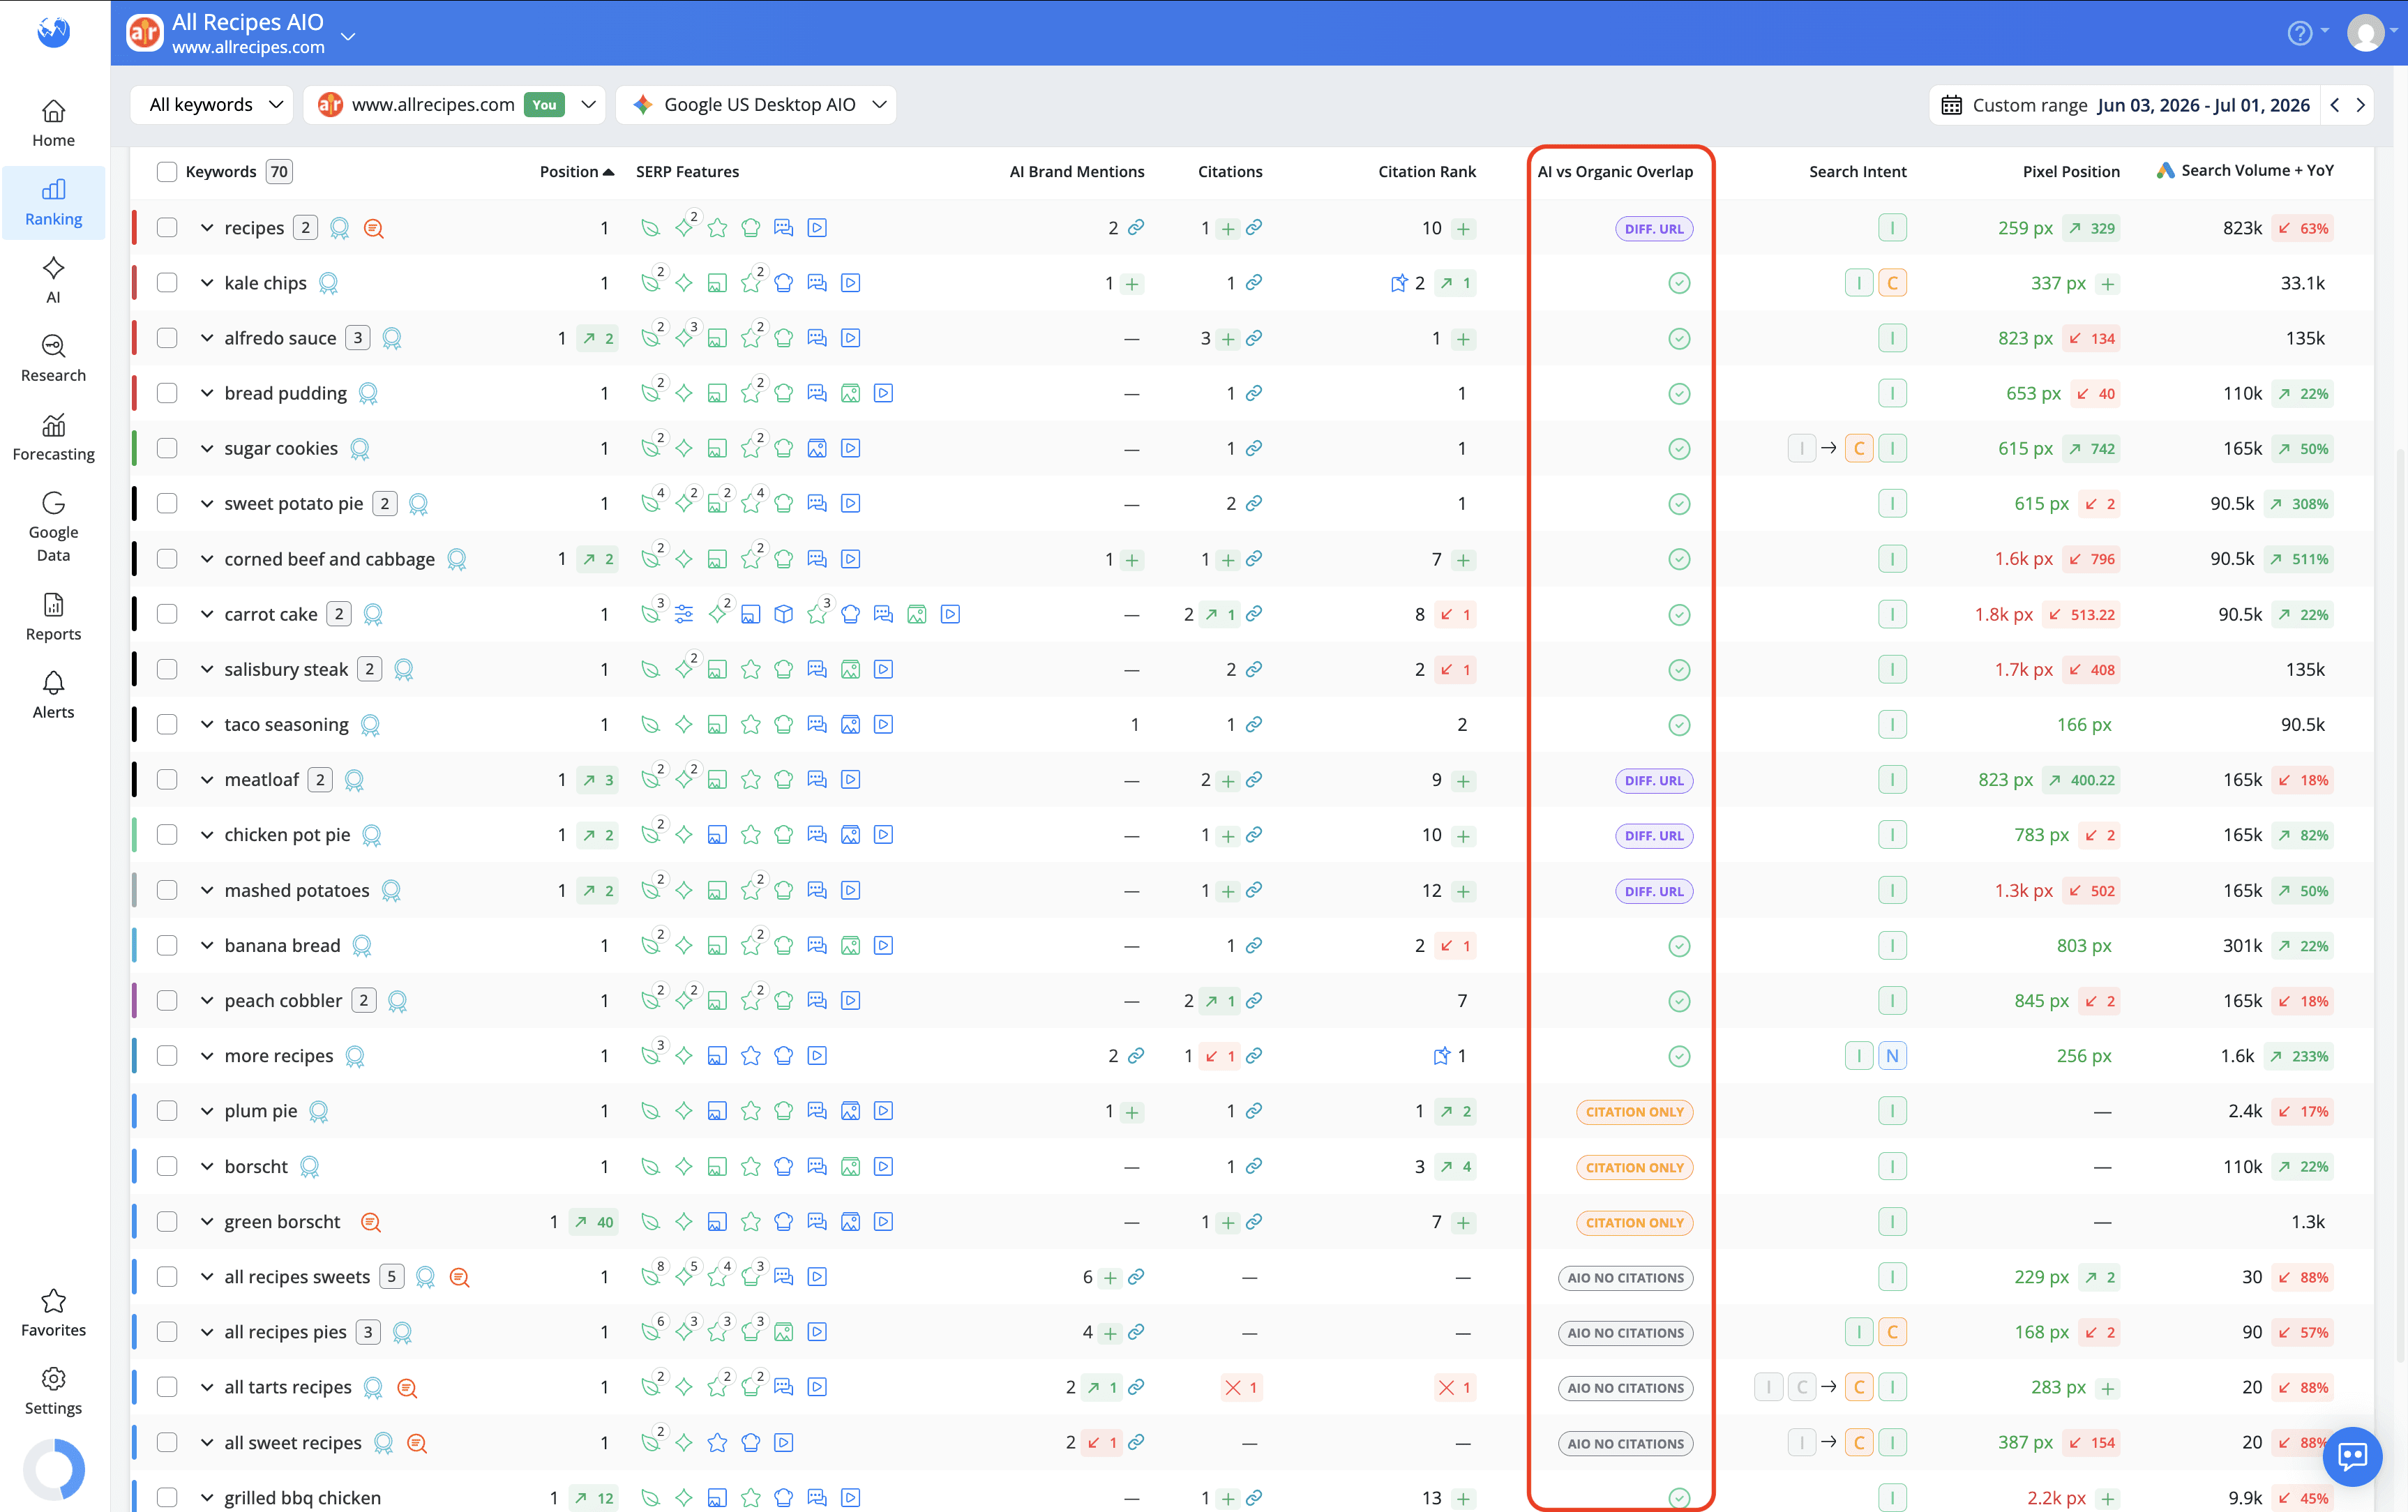Check the alfredo sauce row checkbox

click(167, 338)
